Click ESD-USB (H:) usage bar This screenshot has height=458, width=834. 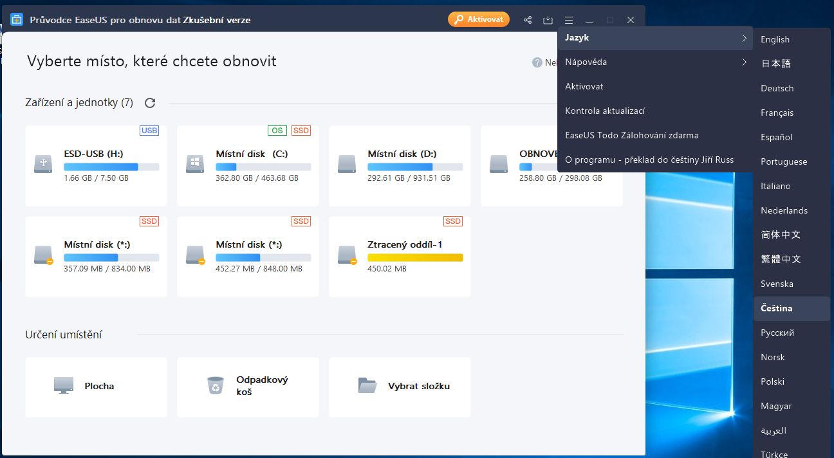[111, 167]
